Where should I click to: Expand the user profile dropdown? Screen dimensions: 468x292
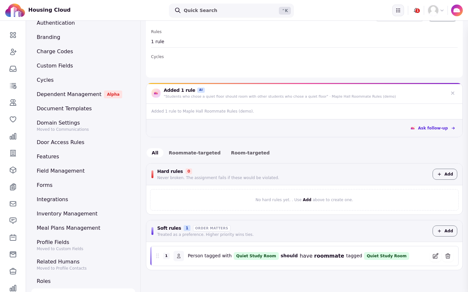pos(436,10)
